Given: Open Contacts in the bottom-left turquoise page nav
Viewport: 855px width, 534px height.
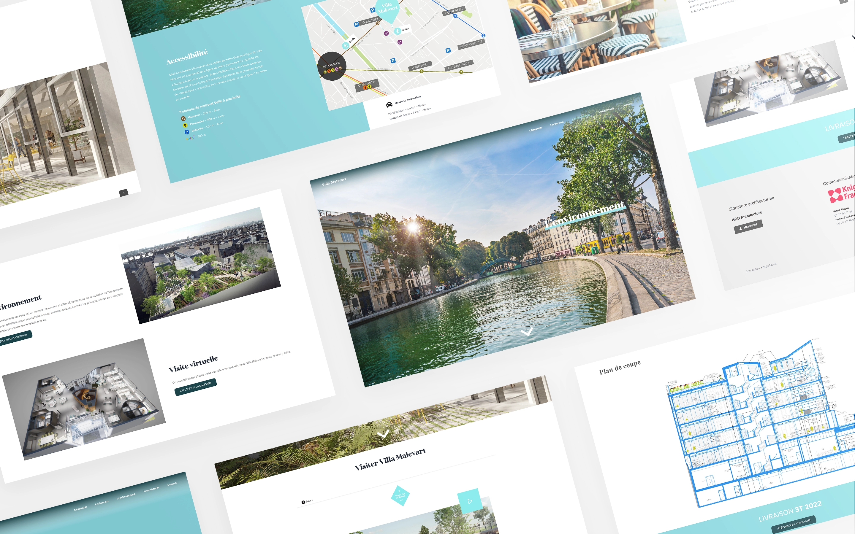Looking at the screenshot, I should (172, 484).
